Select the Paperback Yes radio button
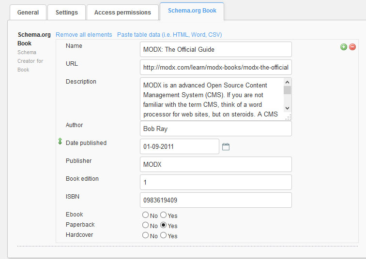Image resolution: width=366 pixels, height=259 pixels. (164, 225)
